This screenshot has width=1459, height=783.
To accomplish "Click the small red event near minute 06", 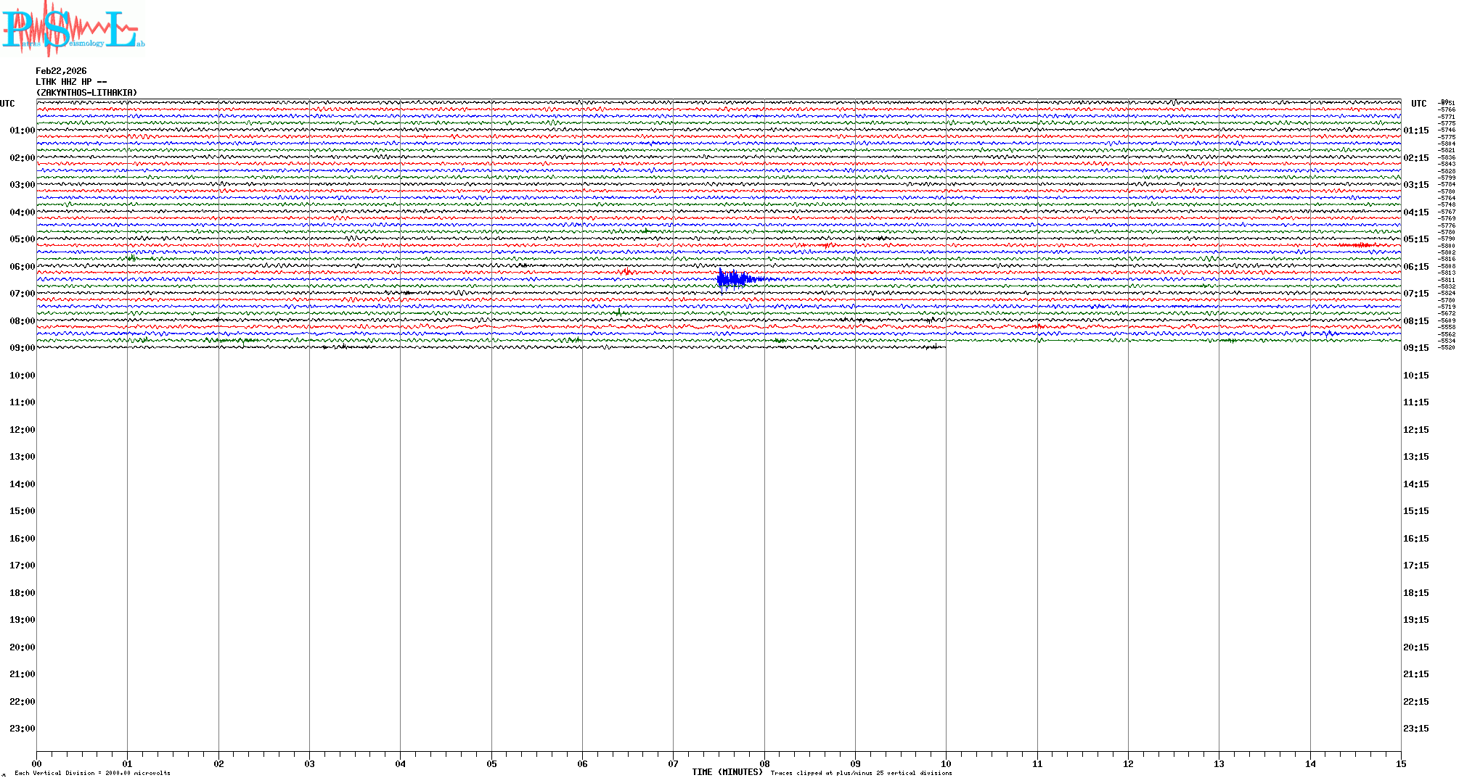I will click(x=626, y=272).
